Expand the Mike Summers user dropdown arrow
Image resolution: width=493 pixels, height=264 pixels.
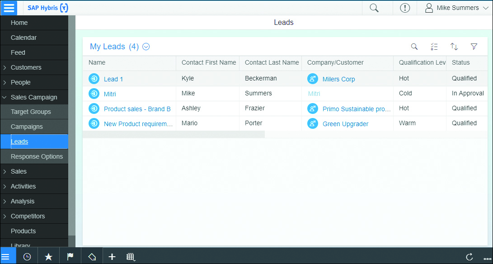[485, 8]
